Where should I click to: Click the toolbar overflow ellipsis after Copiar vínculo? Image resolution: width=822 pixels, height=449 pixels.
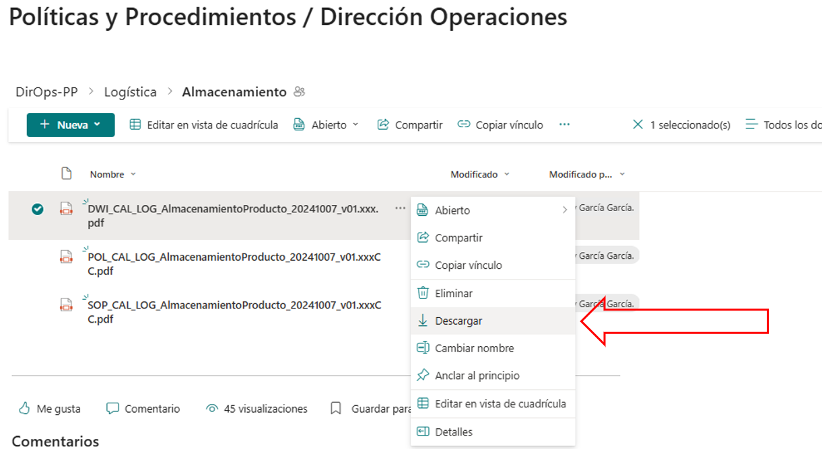click(x=564, y=125)
